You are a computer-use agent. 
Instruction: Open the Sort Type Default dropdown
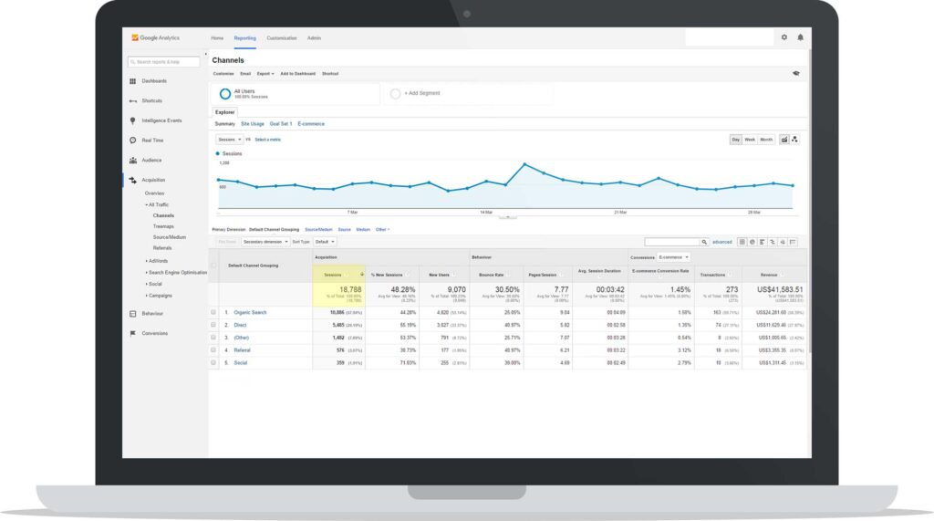coord(325,242)
